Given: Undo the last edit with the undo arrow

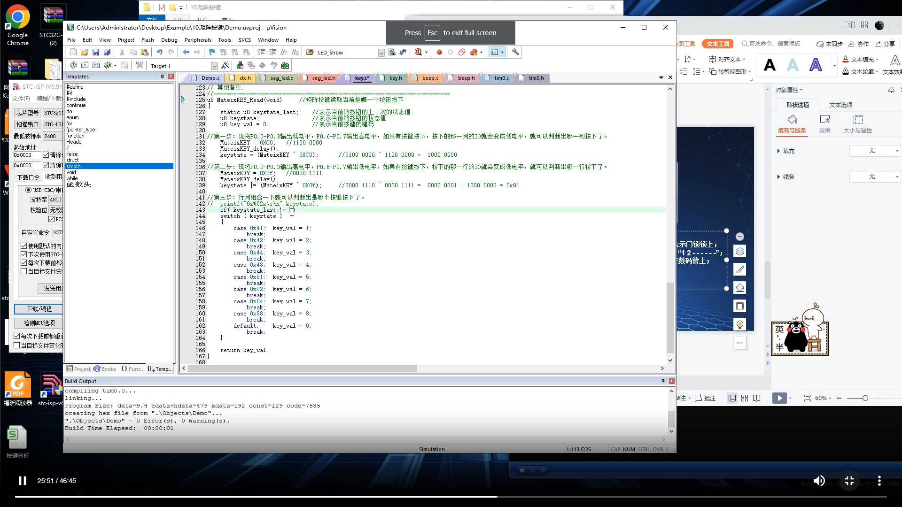Looking at the screenshot, I should (160, 52).
